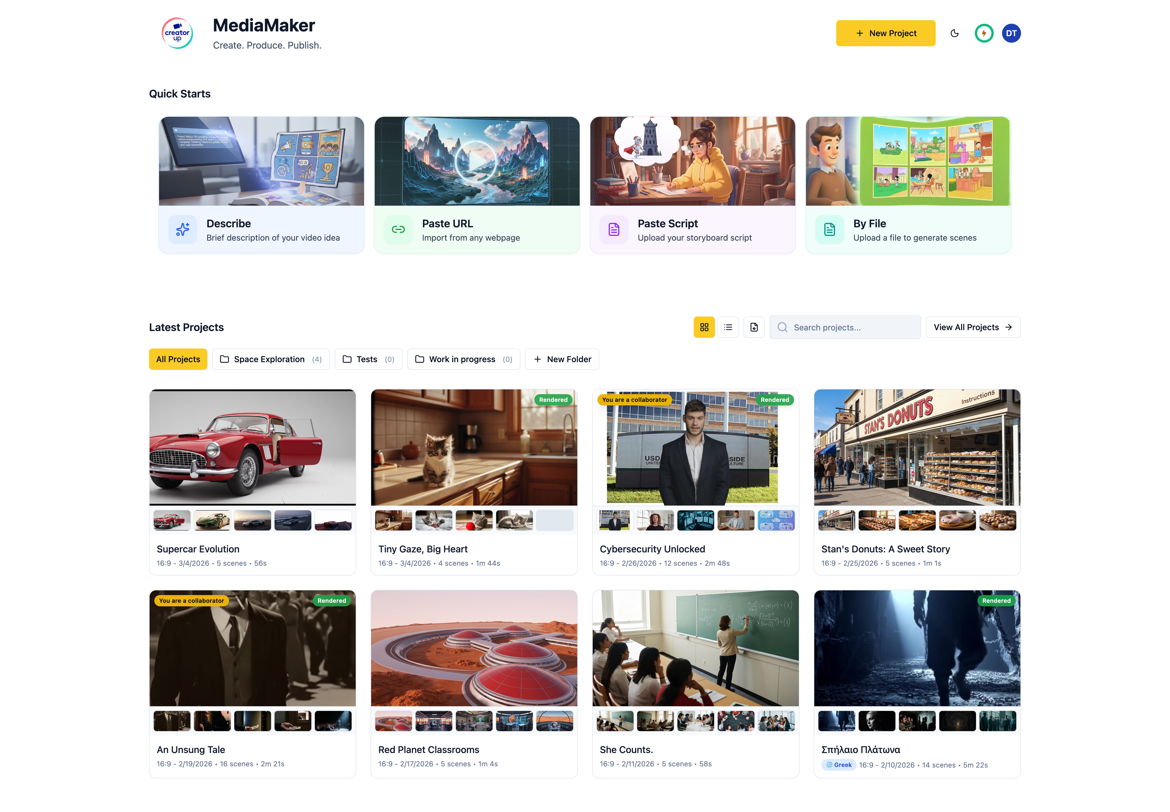Click the search projects field
The height and width of the screenshot is (812, 1170).
tap(844, 327)
